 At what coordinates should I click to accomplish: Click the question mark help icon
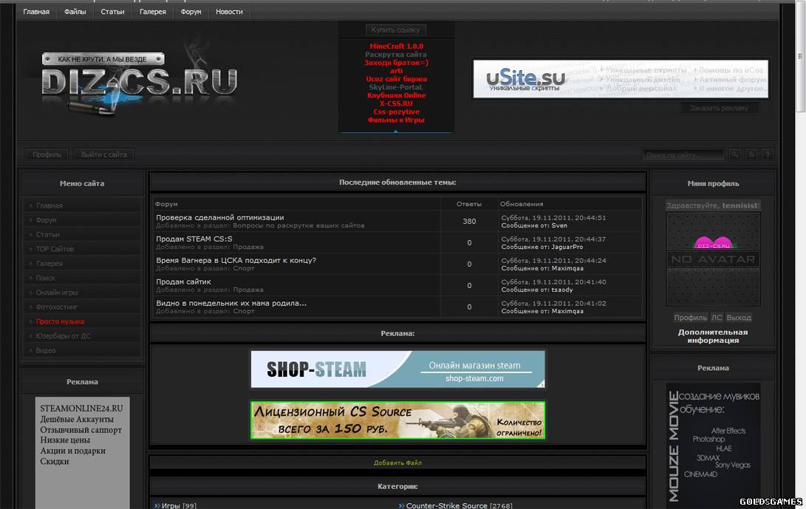pyautogui.click(x=768, y=154)
